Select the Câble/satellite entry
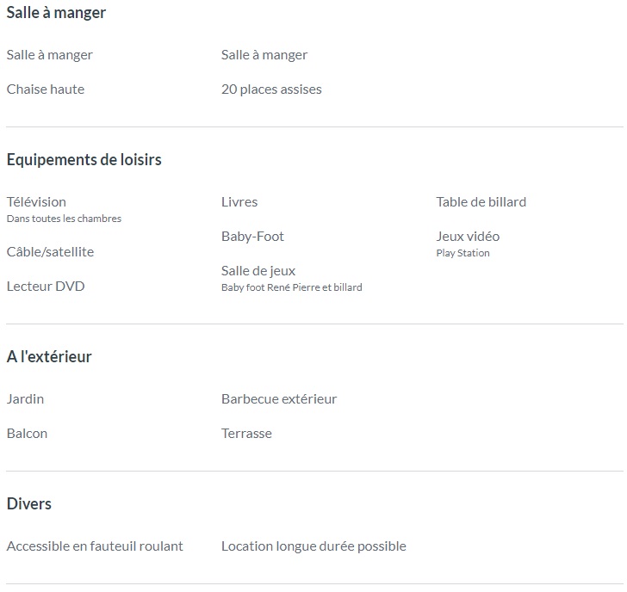This screenshot has width=627, height=592. (x=50, y=251)
